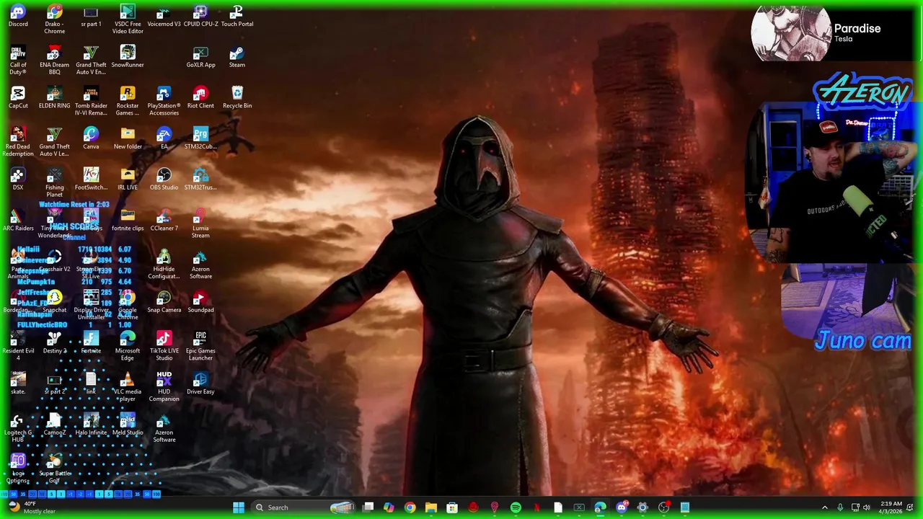Select the ELDEN RING desktop icon
Image resolution: width=923 pixels, height=519 pixels.
tap(54, 98)
